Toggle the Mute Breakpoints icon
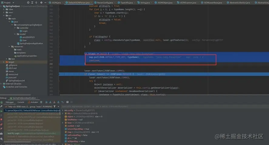Viewport: 269px width, 145px height. point(2,129)
